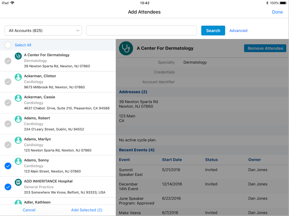Tap Done in the top right
The width and height of the screenshot is (289, 216).
pos(277,12)
